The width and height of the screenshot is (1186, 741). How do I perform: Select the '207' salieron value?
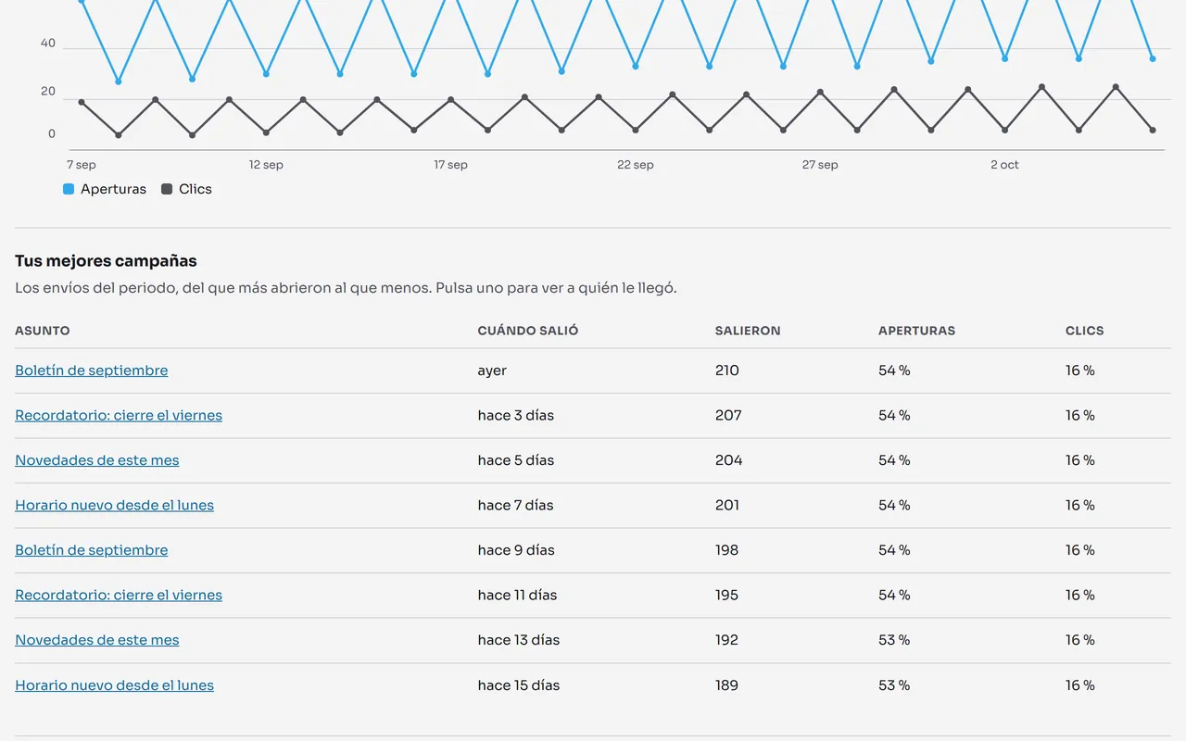(728, 415)
